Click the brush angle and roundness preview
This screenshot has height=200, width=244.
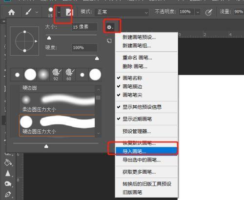coord(24,41)
